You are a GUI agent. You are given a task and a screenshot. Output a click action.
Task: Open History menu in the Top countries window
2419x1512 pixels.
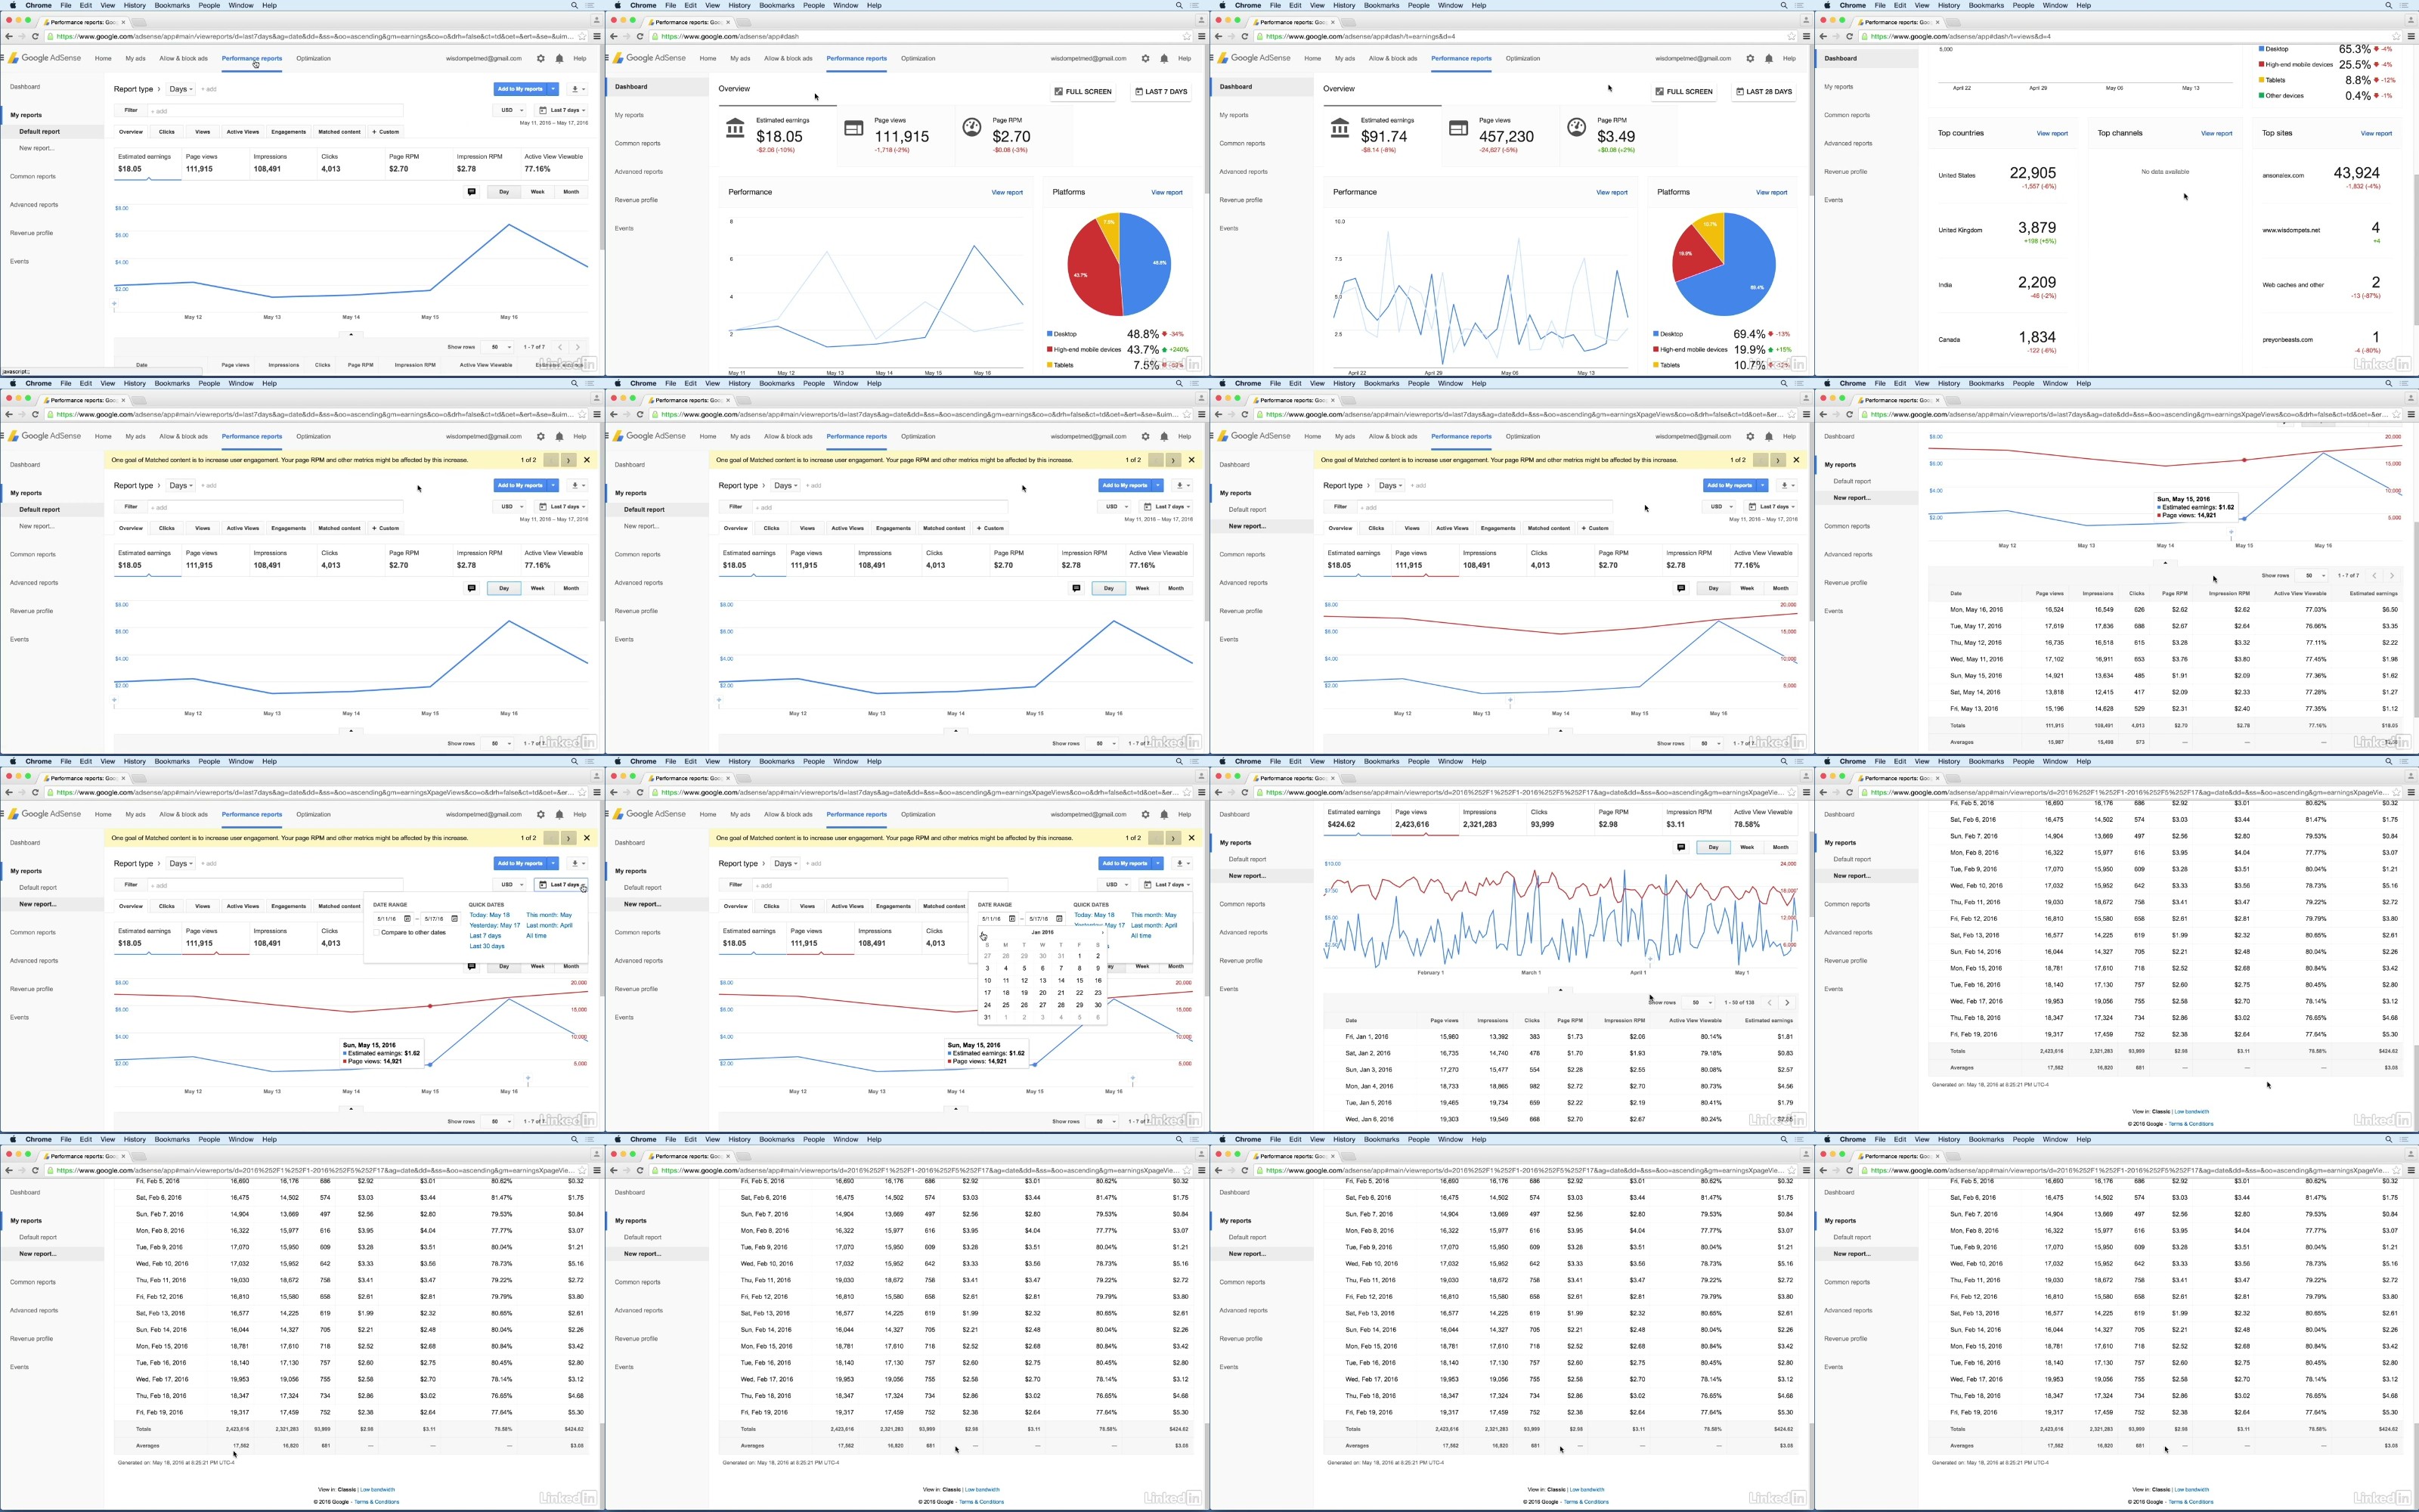coord(1950,5)
